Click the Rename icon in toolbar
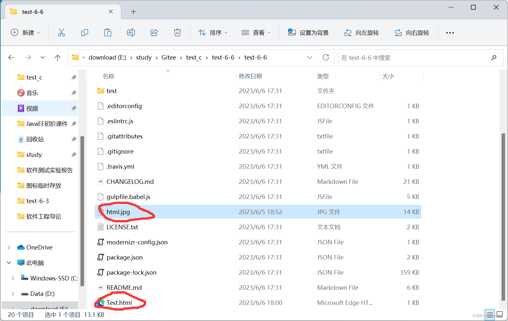 click(x=131, y=33)
